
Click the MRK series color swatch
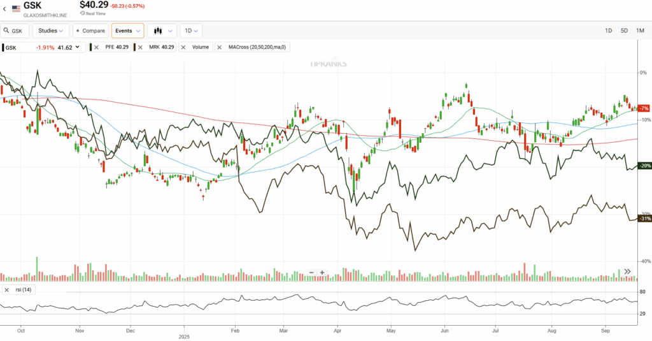(x=134, y=47)
